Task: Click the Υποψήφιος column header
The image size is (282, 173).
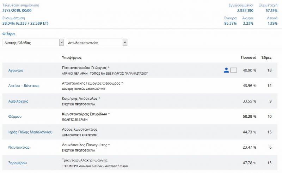Action: click(72, 57)
